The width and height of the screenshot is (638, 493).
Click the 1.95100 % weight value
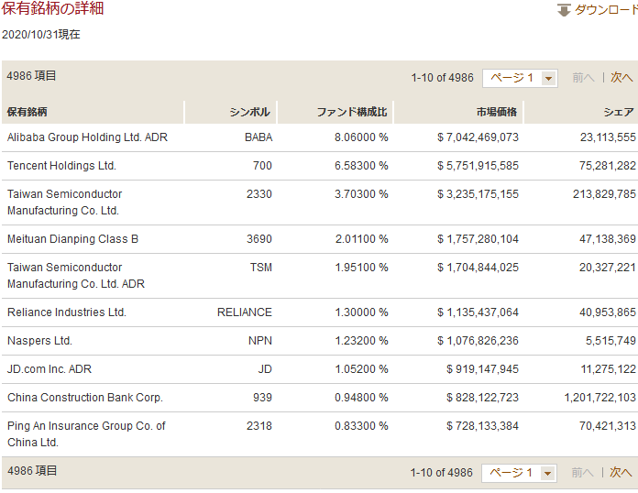(x=361, y=268)
